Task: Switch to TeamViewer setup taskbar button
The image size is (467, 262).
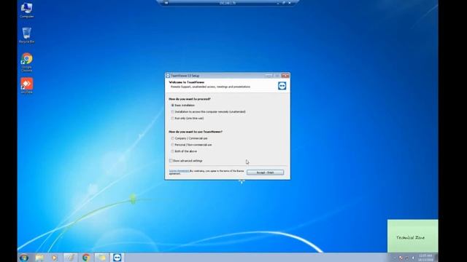Action: click(x=117, y=258)
